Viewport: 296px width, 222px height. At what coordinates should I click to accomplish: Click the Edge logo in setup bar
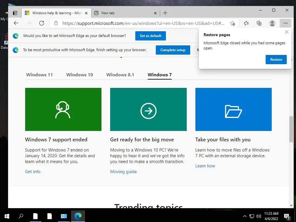point(16,50)
